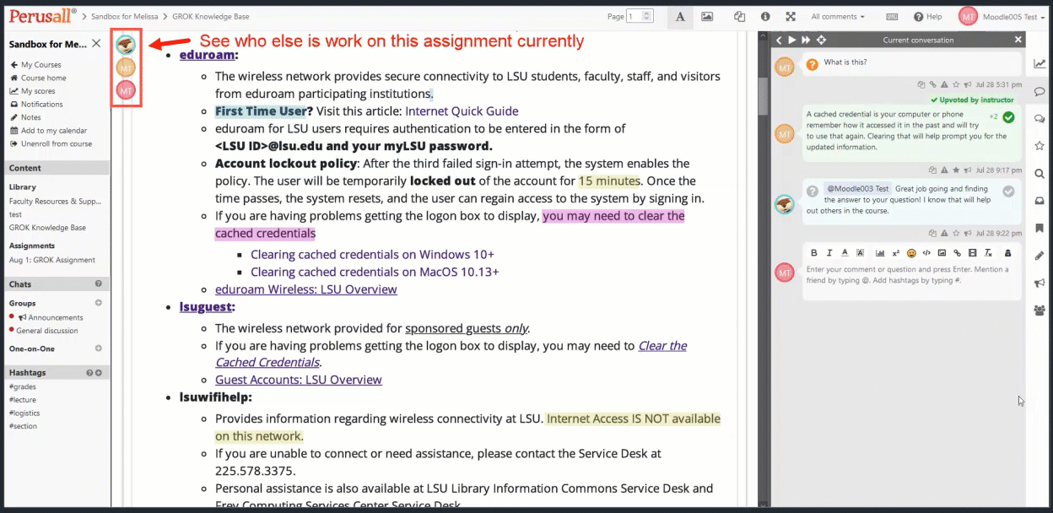Open Guest Accounts: LSU Overview link
Viewport: 1053px width, 513px height.
tap(299, 380)
